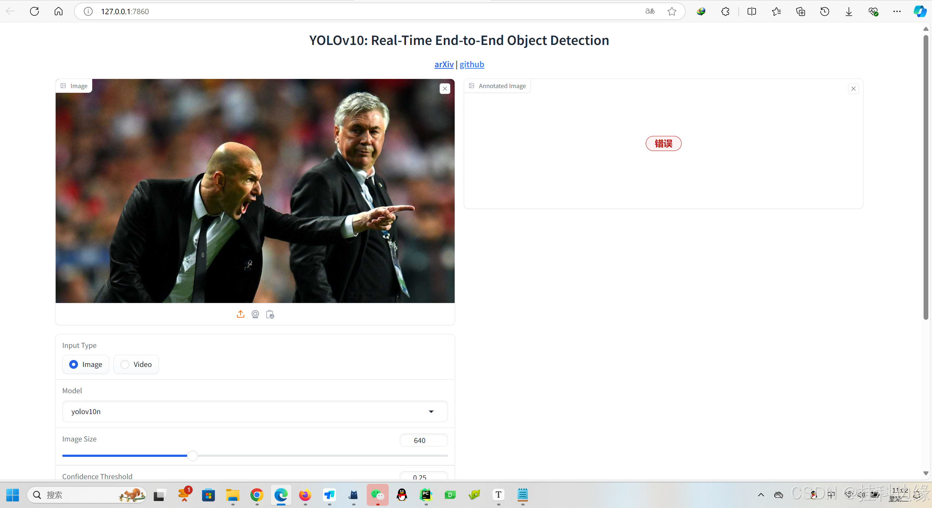Viewport: 932px width, 508px height.
Task: Add page to favorites star icon
Action: [x=672, y=11]
